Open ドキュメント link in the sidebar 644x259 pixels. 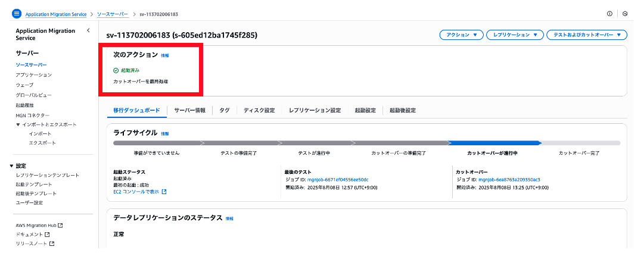pyautogui.click(x=29, y=235)
